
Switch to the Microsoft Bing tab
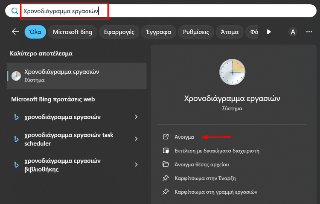point(73,32)
